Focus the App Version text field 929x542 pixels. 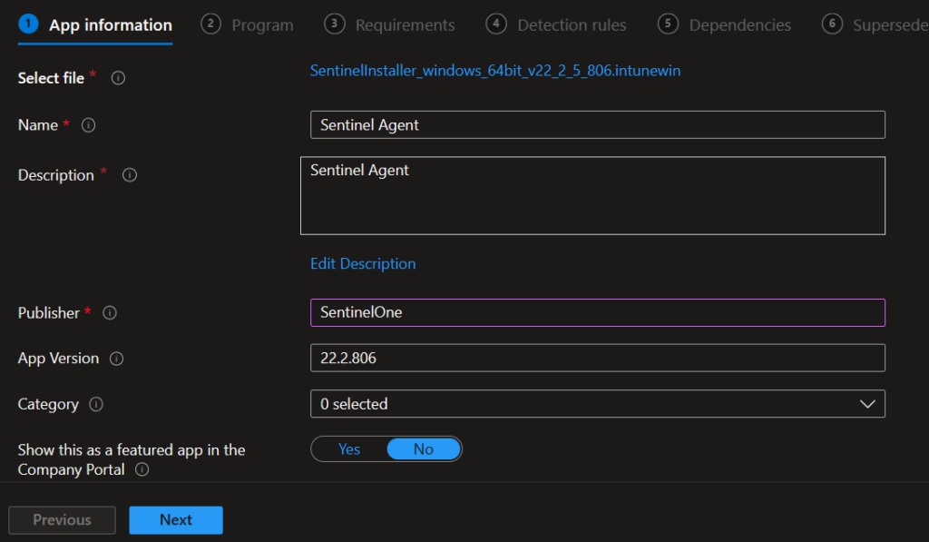tap(597, 359)
